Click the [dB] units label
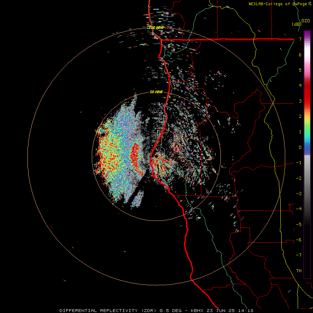 pos(297,24)
